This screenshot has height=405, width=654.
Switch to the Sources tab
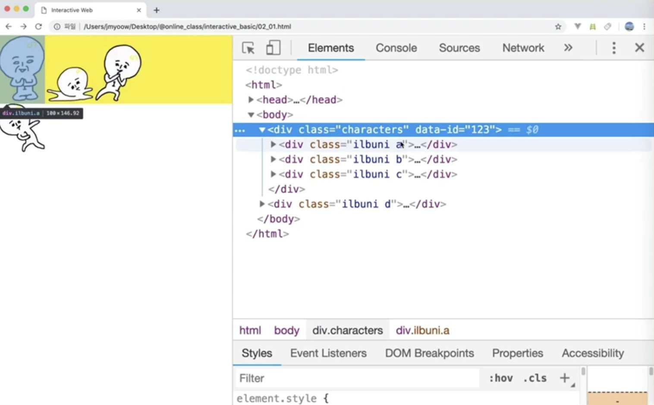(459, 47)
